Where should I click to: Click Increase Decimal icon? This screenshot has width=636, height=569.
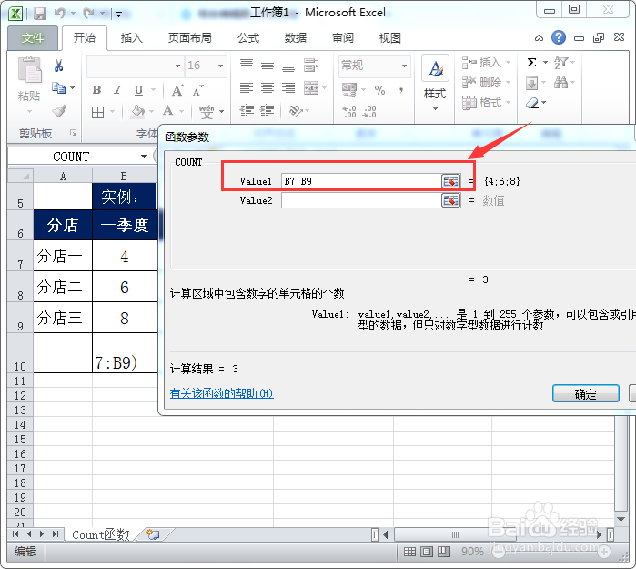[349, 111]
